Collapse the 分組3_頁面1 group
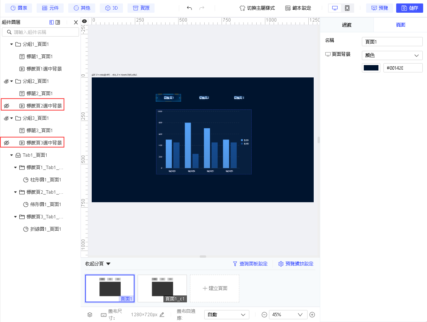Screen dimensions: 427x322 coord(12,118)
